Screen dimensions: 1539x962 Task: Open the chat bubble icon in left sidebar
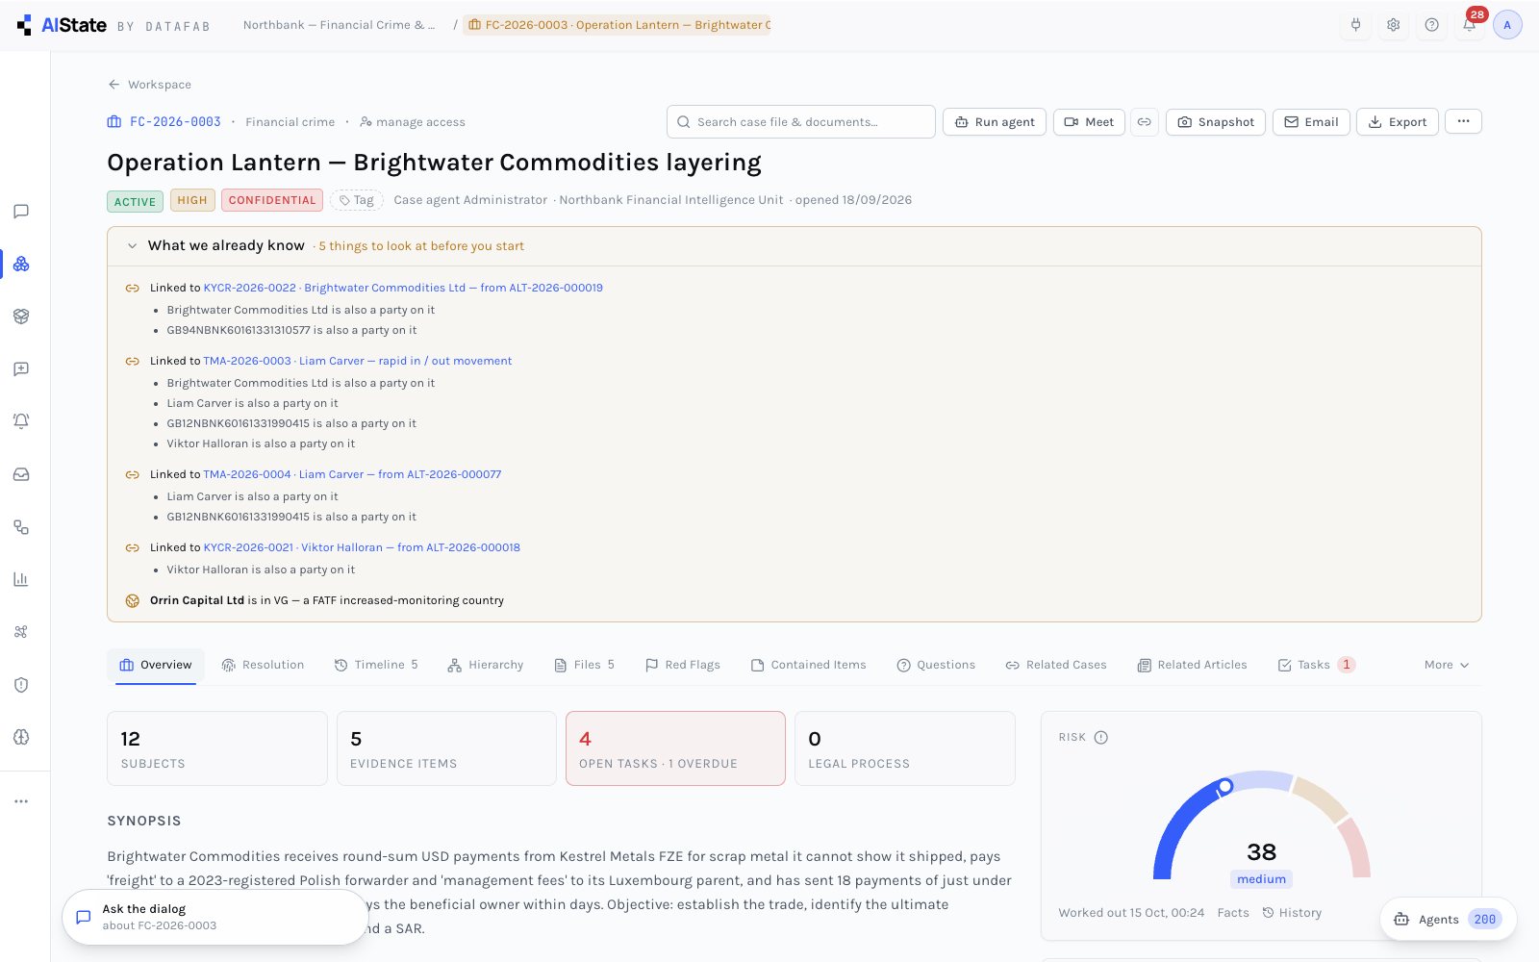coord(21,212)
